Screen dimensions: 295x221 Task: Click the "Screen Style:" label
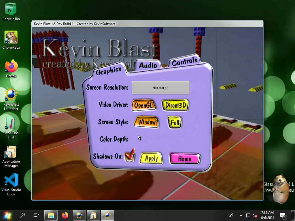(x=113, y=122)
